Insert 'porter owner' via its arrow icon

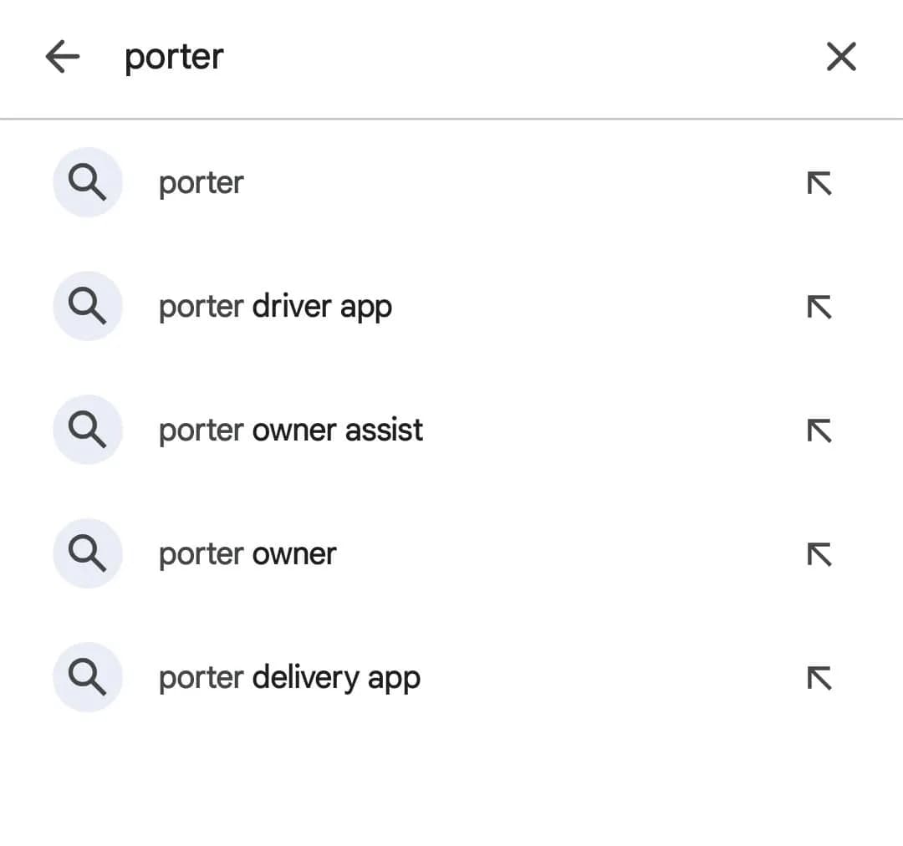coord(819,554)
